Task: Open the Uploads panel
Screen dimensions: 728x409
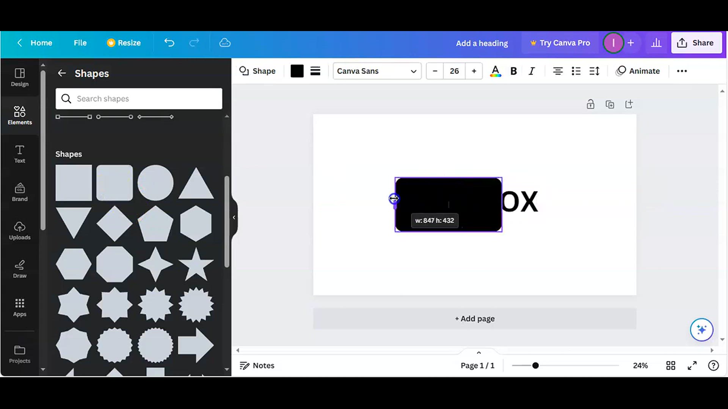Action: 20,230
